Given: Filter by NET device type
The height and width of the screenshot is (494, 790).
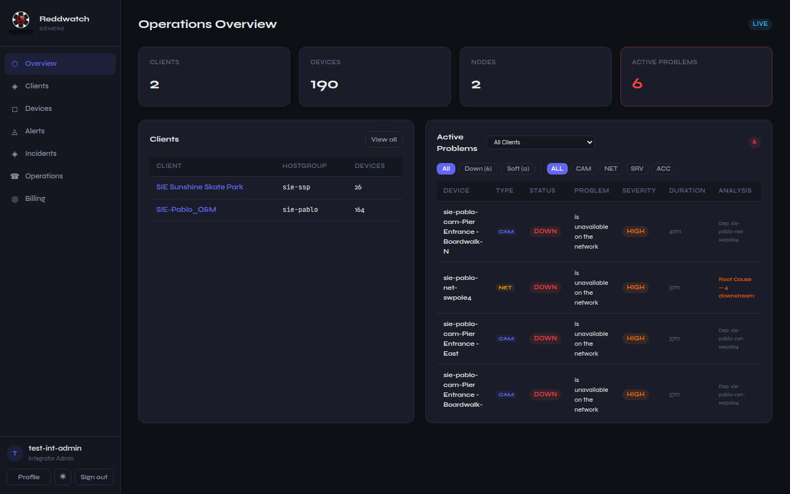Looking at the screenshot, I should coord(611,169).
